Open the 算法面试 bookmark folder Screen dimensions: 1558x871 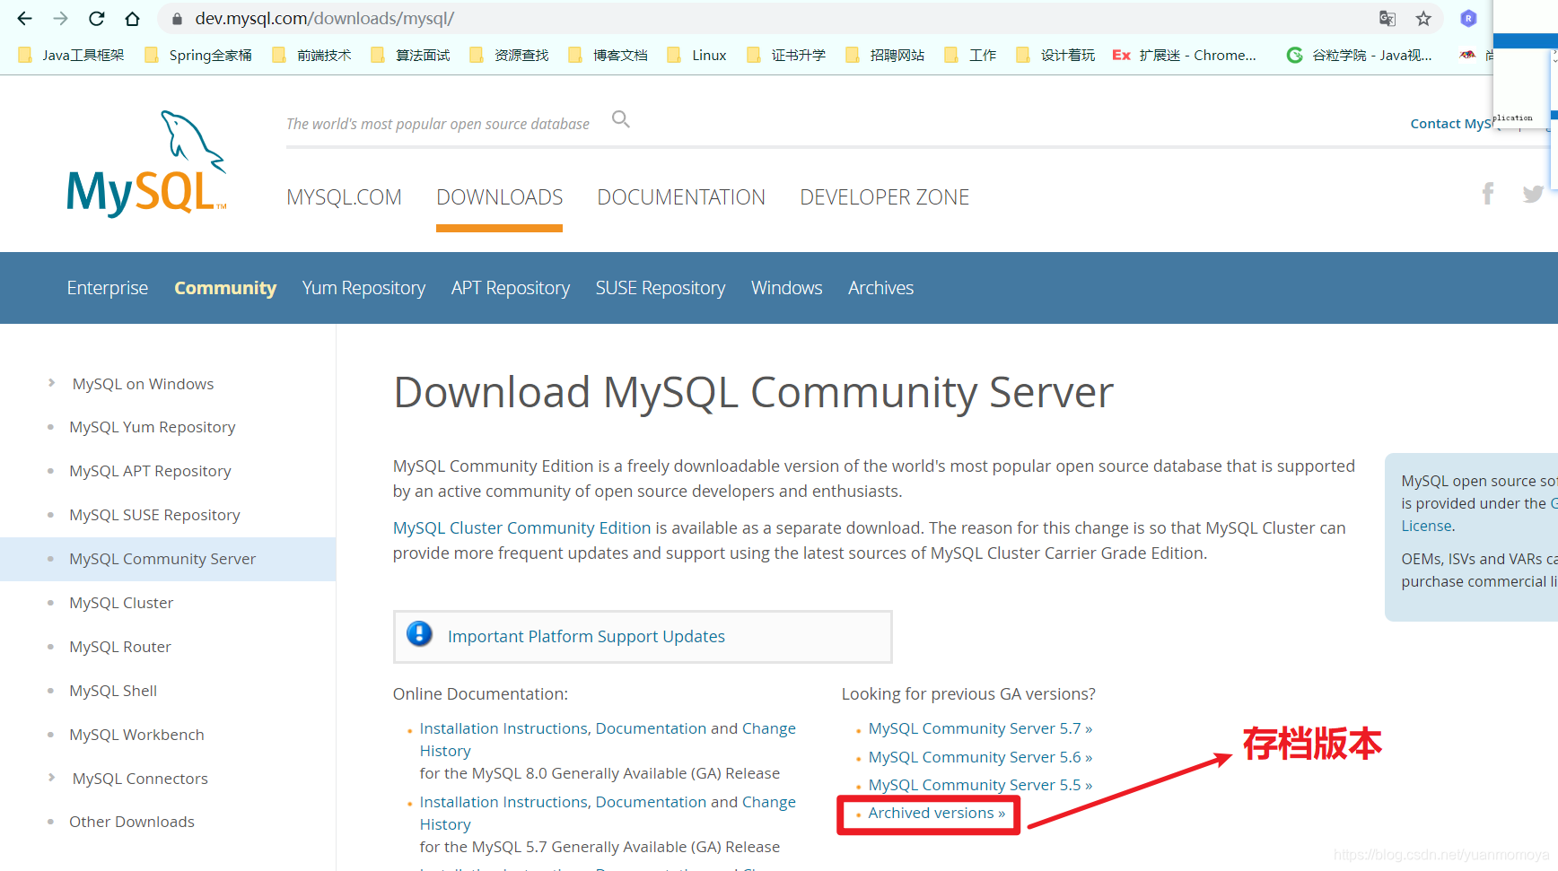coord(410,55)
